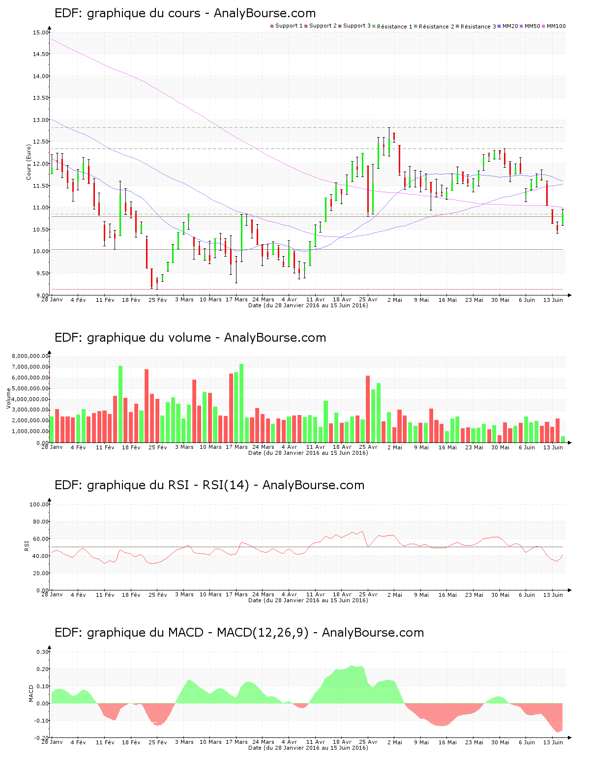Click the date range caption under volume chart
The width and height of the screenshot is (590, 762).
308,453
